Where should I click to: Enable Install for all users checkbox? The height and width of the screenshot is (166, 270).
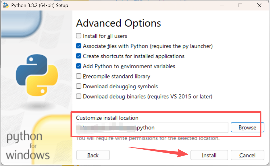78,36
